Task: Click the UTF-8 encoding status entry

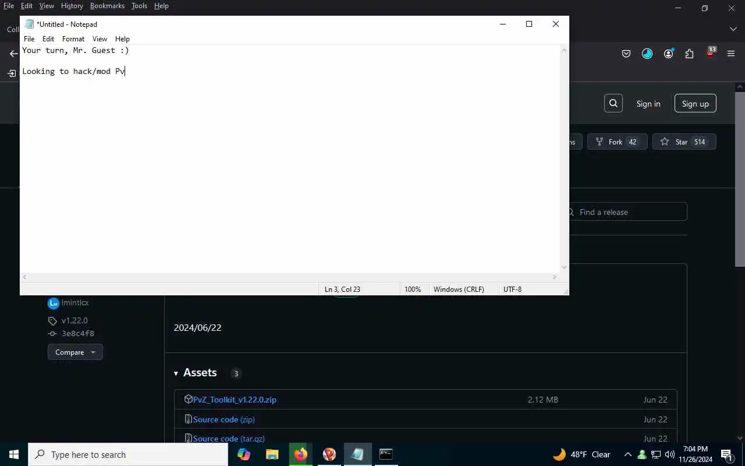Action: point(512,290)
